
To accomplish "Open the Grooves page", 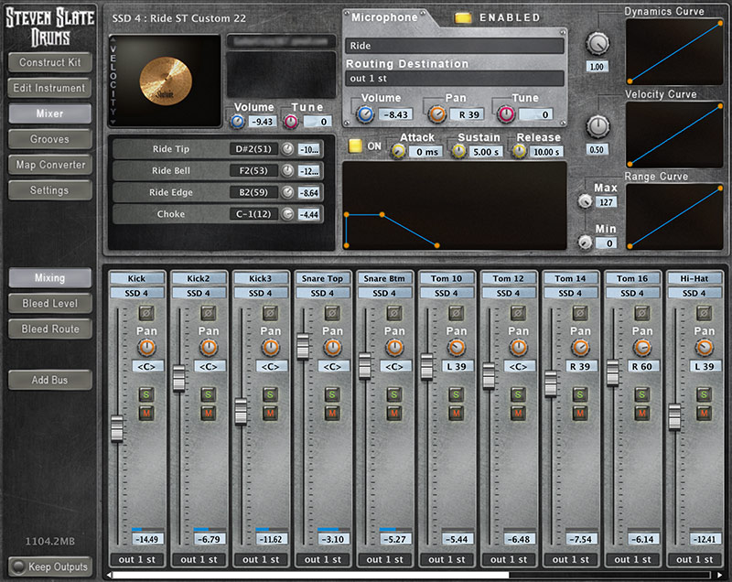I will tap(50, 139).
